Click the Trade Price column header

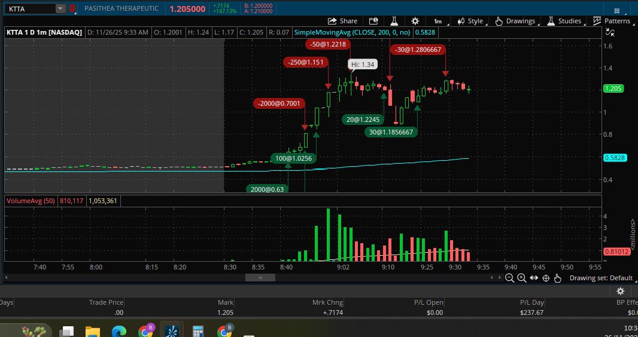[x=106, y=302]
